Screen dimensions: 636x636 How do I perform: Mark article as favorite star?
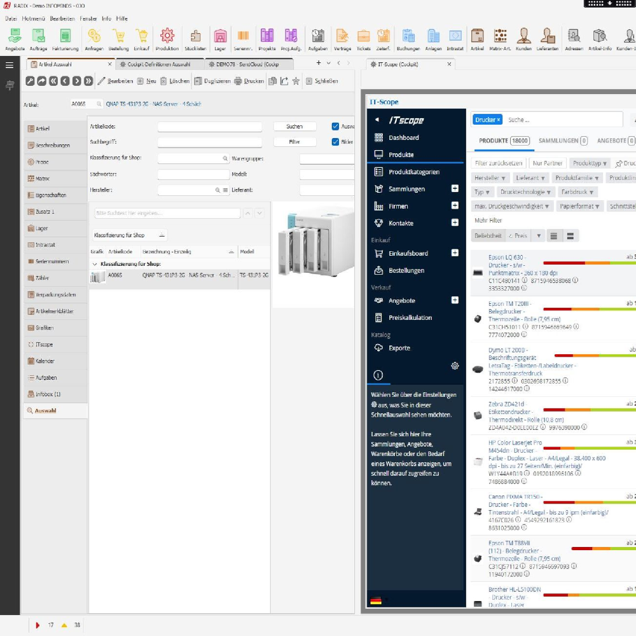point(296,81)
